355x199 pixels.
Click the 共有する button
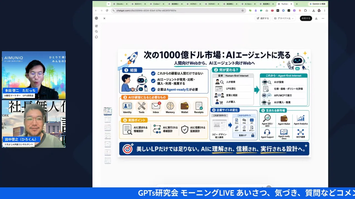tap(306, 18)
